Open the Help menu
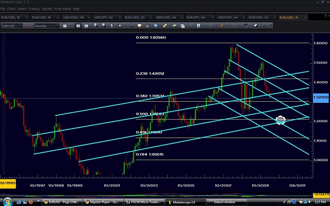The image size is (330, 206). tap(76, 9)
